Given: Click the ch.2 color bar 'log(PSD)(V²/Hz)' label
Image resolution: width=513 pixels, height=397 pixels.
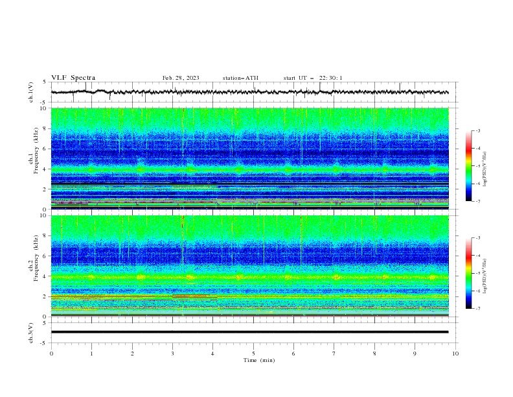Looking at the screenshot, I should coord(484,276).
